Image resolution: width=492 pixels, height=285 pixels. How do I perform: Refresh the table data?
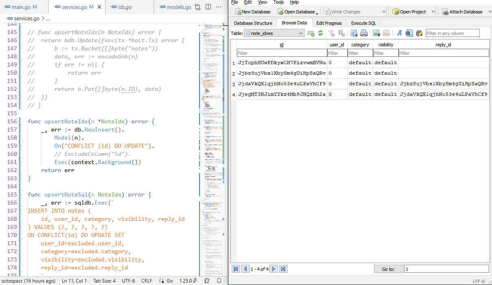point(320,33)
